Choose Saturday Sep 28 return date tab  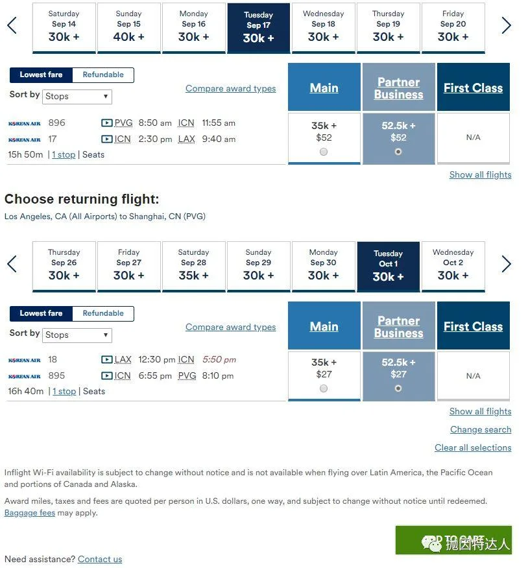(x=193, y=266)
